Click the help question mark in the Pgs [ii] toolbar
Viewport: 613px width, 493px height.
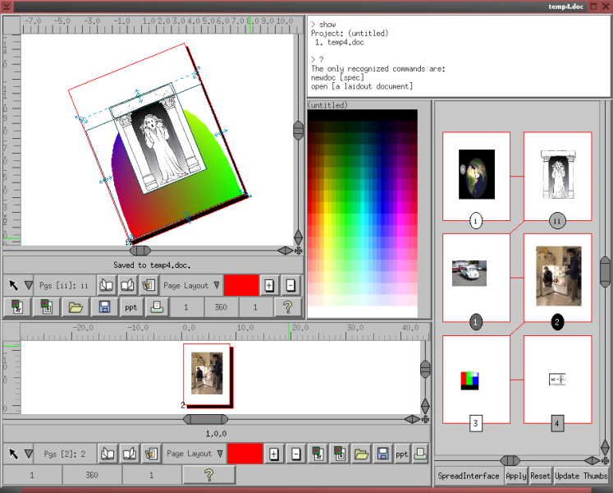[x=288, y=307]
